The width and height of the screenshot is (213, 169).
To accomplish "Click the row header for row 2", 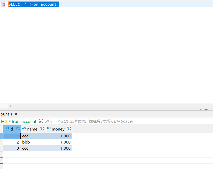I will point(1,142).
